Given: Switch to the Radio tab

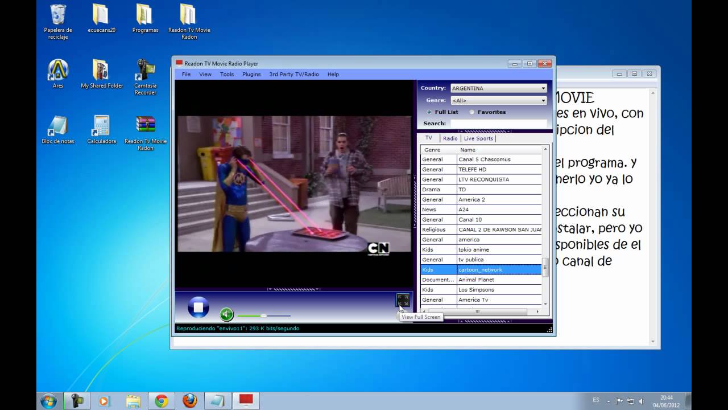Looking at the screenshot, I should pyautogui.click(x=450, y=138).
